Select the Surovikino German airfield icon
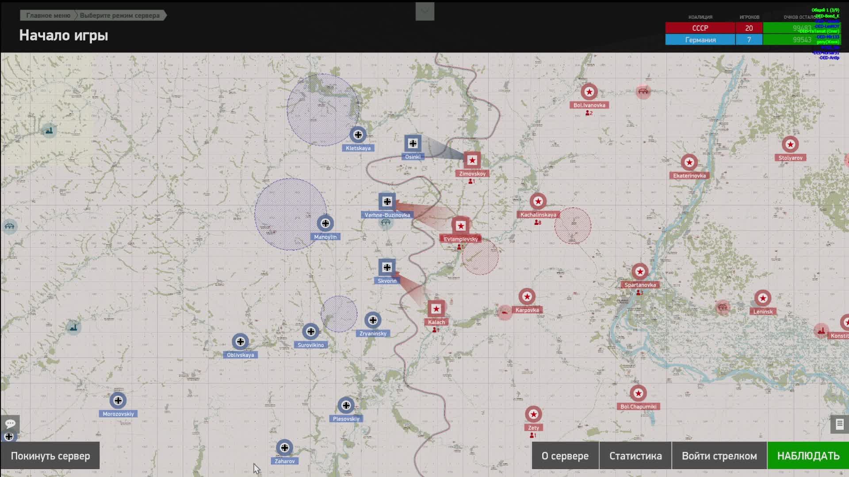Viewport: 849px width, 477px height. tap(310, 332)
